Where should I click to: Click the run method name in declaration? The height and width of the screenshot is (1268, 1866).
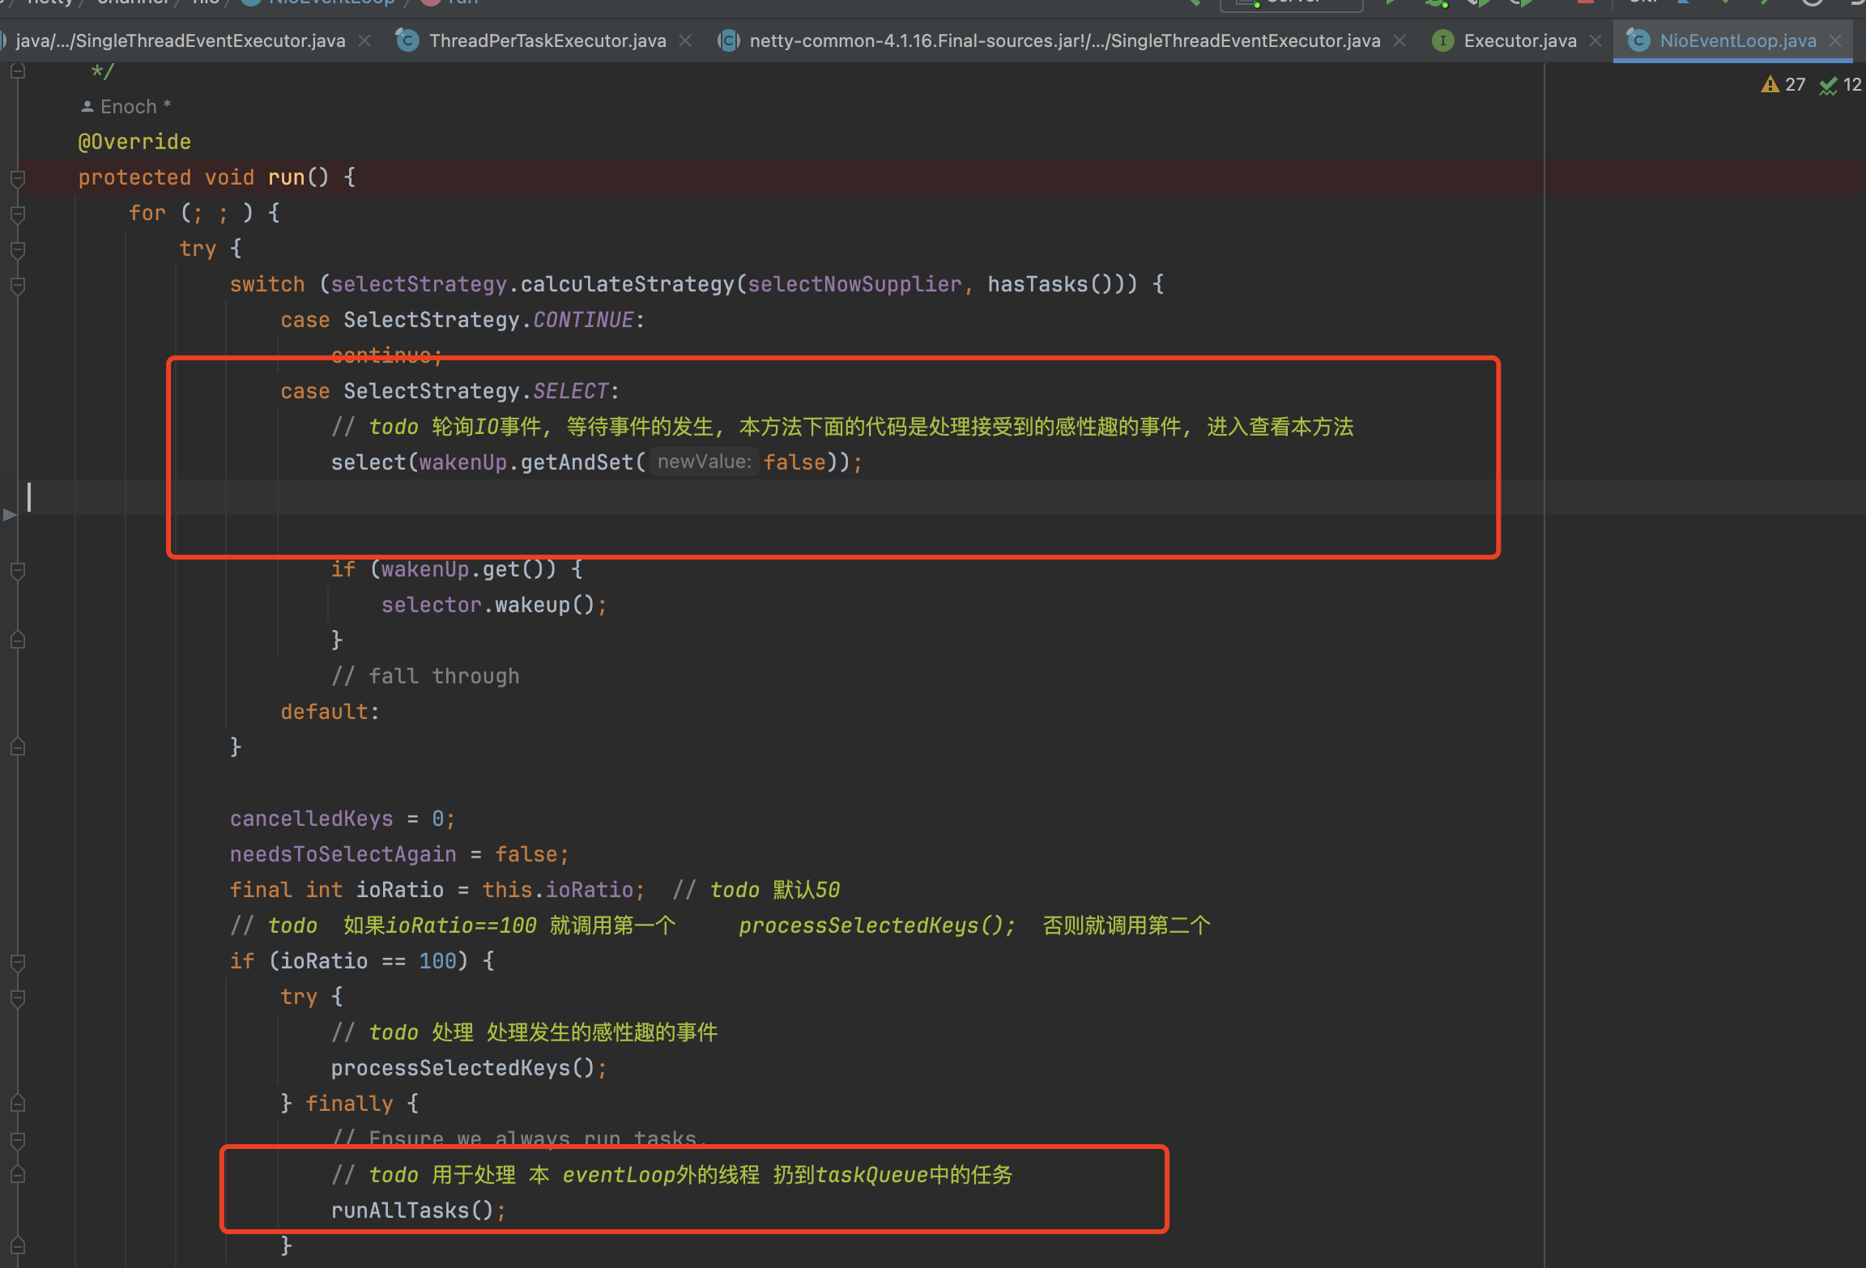[287, 177]
